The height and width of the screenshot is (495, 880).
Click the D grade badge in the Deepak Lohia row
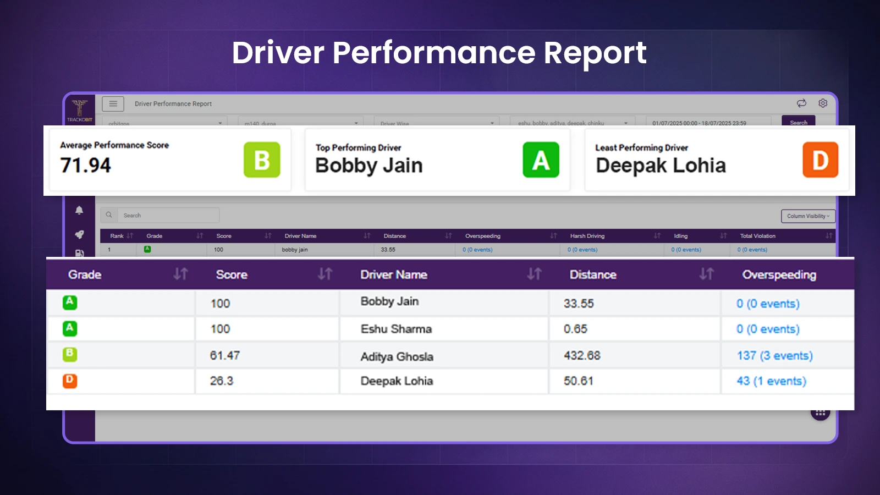point(70,381)
